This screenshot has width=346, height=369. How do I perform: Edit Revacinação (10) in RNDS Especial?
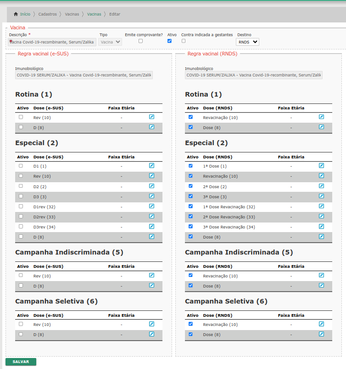pos(322,176)
